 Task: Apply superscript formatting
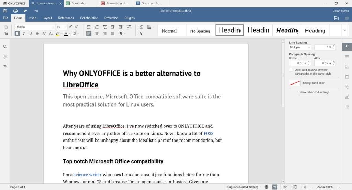(44, 34)
